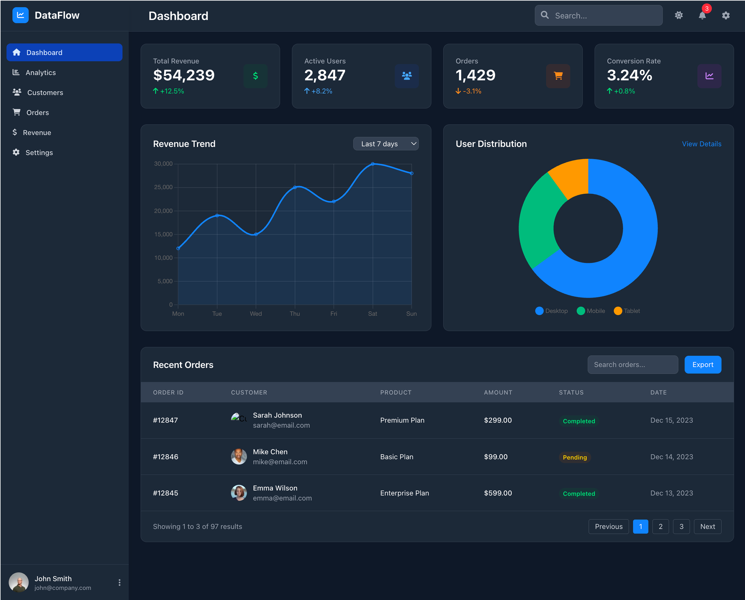
Task: Click the Revenue dollar icon in sidebar
Action: click(15, 132)
